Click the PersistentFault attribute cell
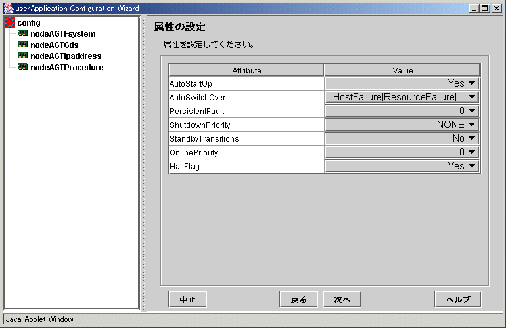The height and width of the screenshot is (328, 506). point(246,111)
